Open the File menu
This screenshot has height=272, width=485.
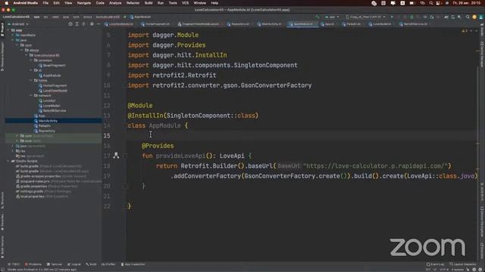(x=45, y=3)
